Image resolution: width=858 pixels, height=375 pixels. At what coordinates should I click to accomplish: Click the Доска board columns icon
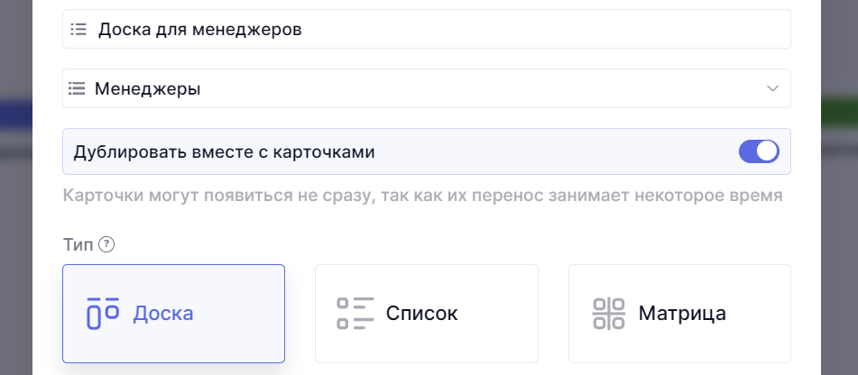point(103,313)
